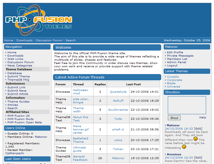
Task: Open NoRuff user profile
Action: (118, 101)
